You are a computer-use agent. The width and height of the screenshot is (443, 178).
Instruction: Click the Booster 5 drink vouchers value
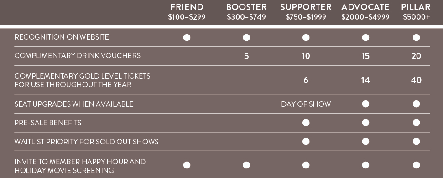tap(246, 56)
